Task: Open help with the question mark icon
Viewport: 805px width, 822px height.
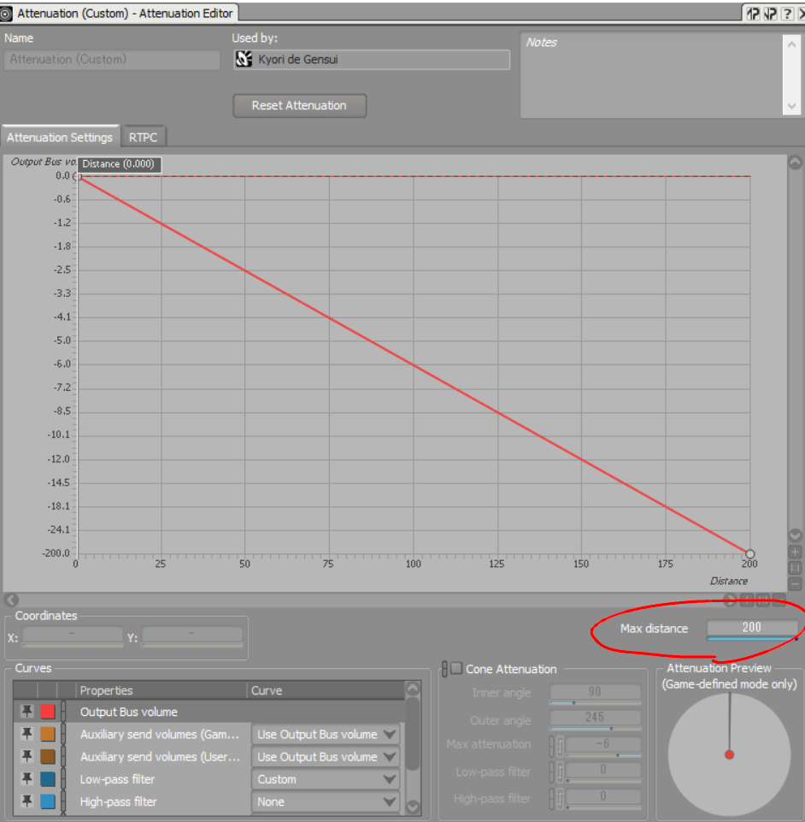Action: [x=787, y=13]
